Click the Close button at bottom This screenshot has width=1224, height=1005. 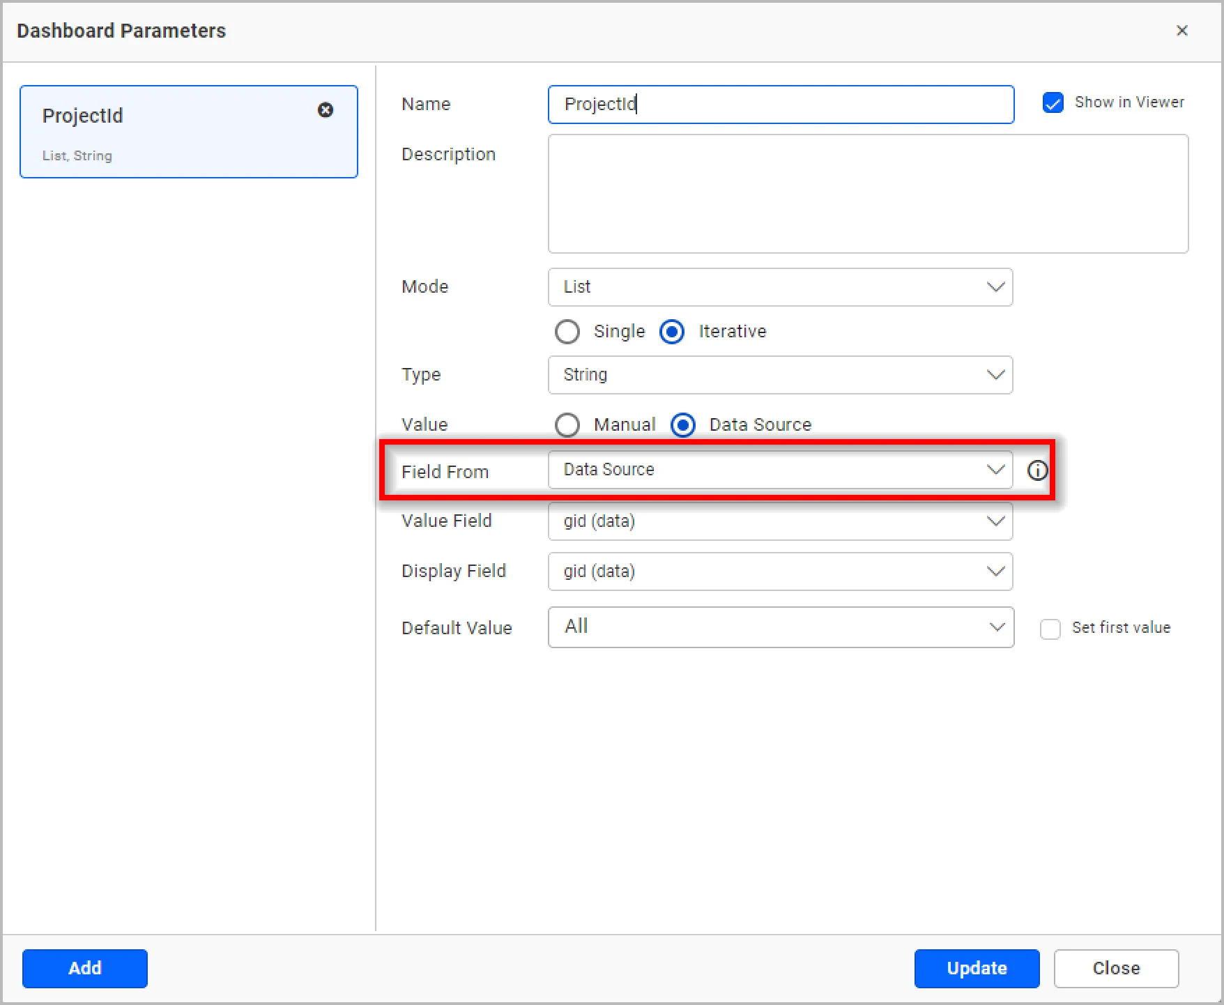(x=1115, y=968)
